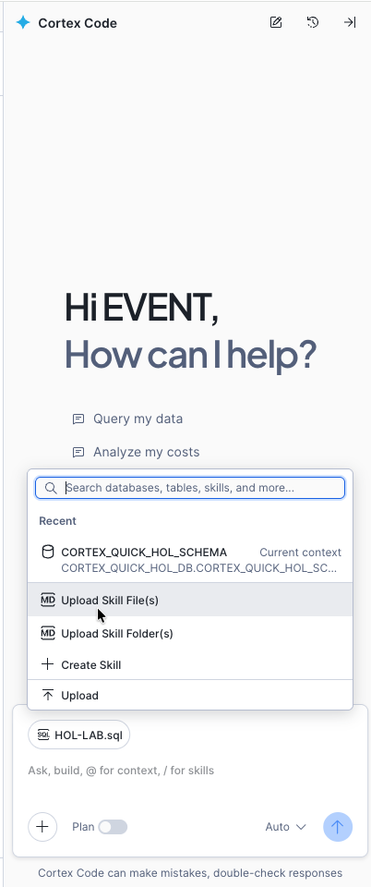Focus the search databases and skills field
The image size is (371, 887).
point(190,488)
